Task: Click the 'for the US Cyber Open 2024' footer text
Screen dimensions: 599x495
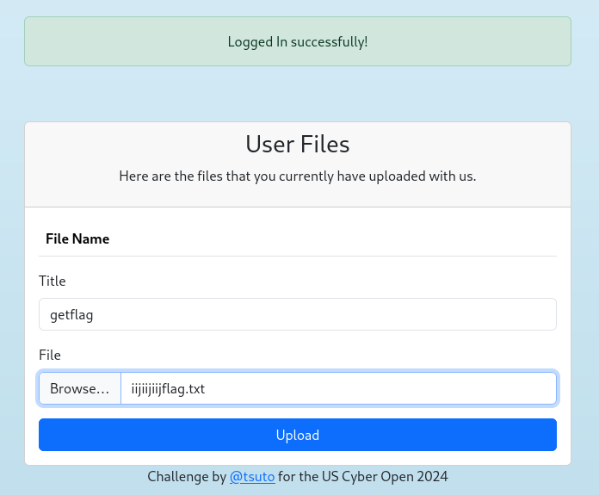Action: click(x=363, y=477)
